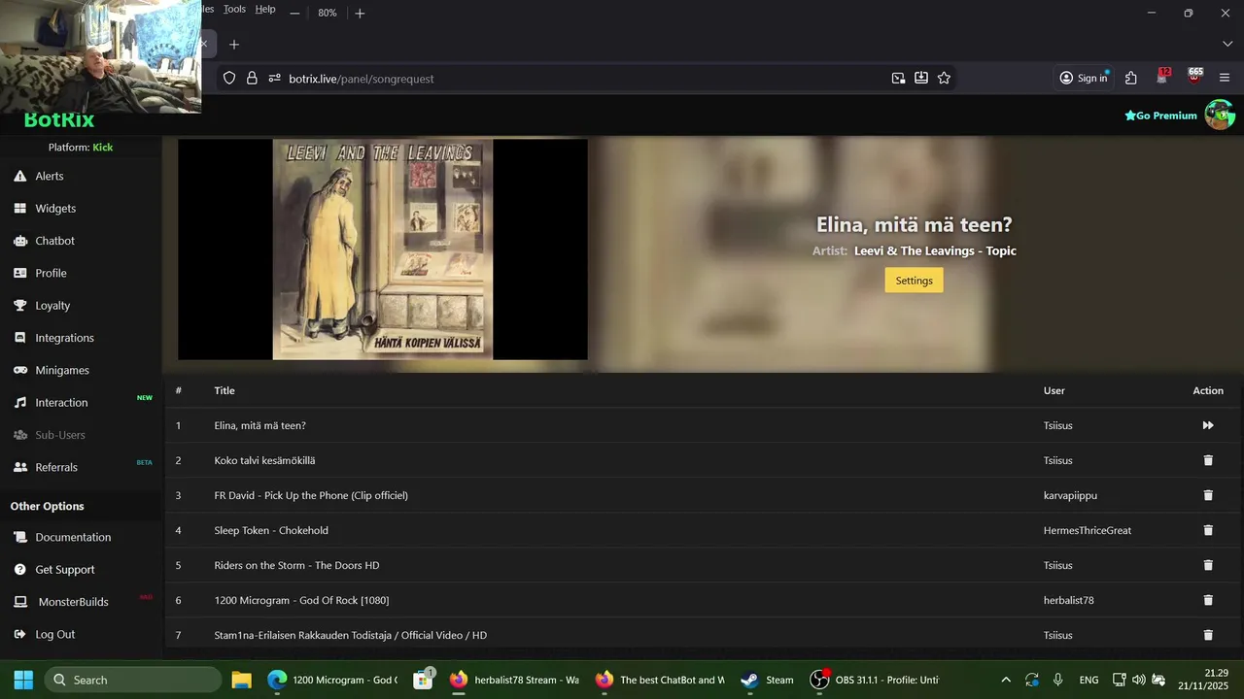Screen dimensions: 1244x699
Task: Open extension icon with 12 badge
Action: click(x=1163, y=77)
